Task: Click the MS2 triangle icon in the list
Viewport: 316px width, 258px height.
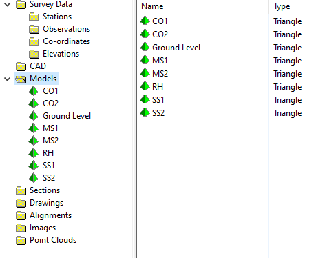Action: [x=145, y=73]
